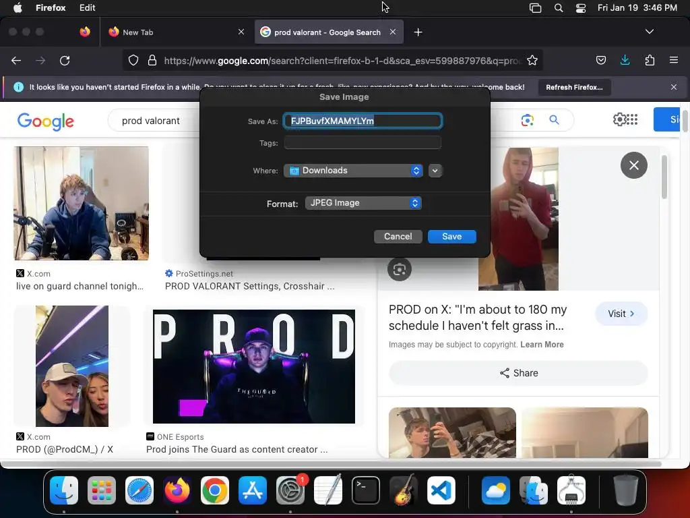Open the Apple menu

pyautogui.click(x=18, y=7)
